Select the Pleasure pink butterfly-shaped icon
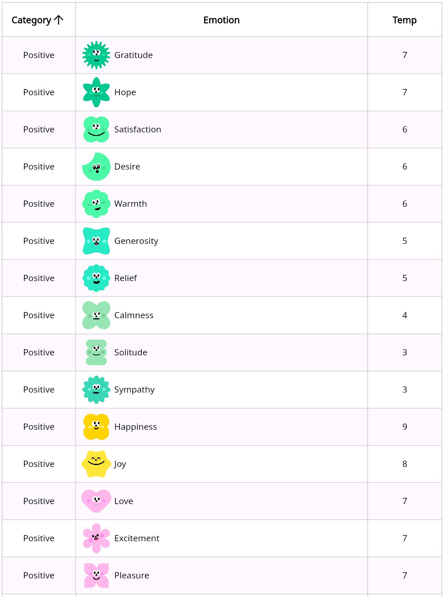The image size is (447, 597). 96,576
